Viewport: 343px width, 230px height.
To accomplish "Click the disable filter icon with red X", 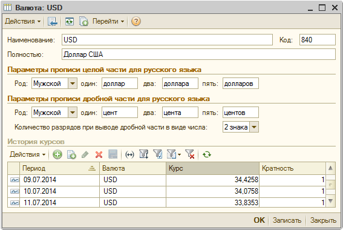I will tap(190, 154).
